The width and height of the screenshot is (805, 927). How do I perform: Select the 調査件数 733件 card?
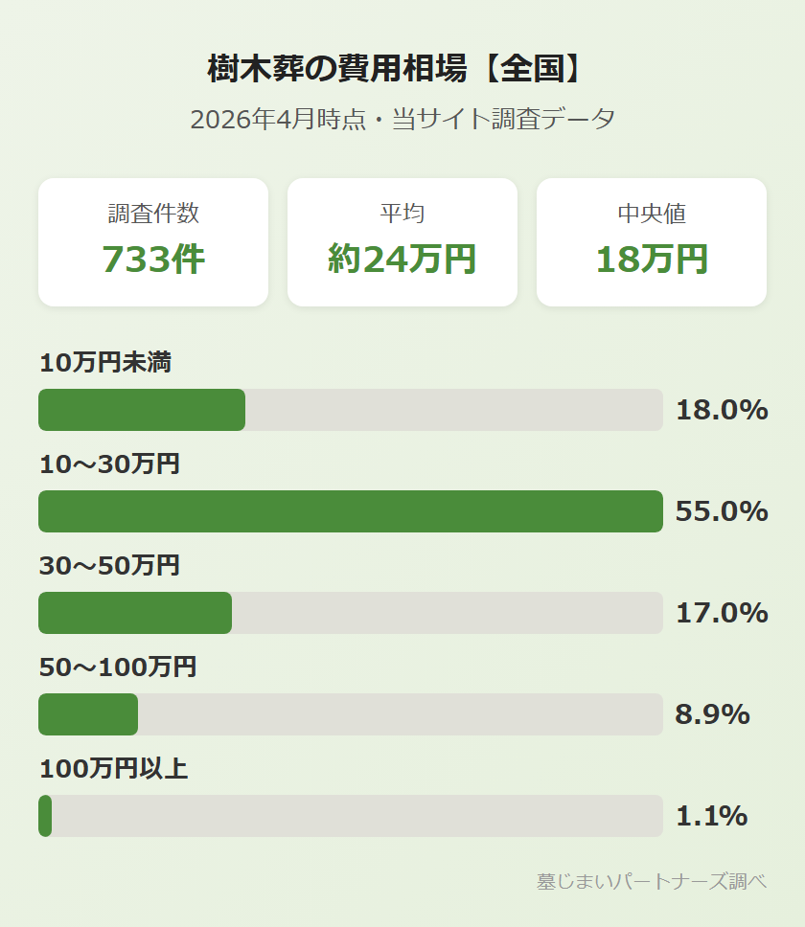click(x=153, y=242)
